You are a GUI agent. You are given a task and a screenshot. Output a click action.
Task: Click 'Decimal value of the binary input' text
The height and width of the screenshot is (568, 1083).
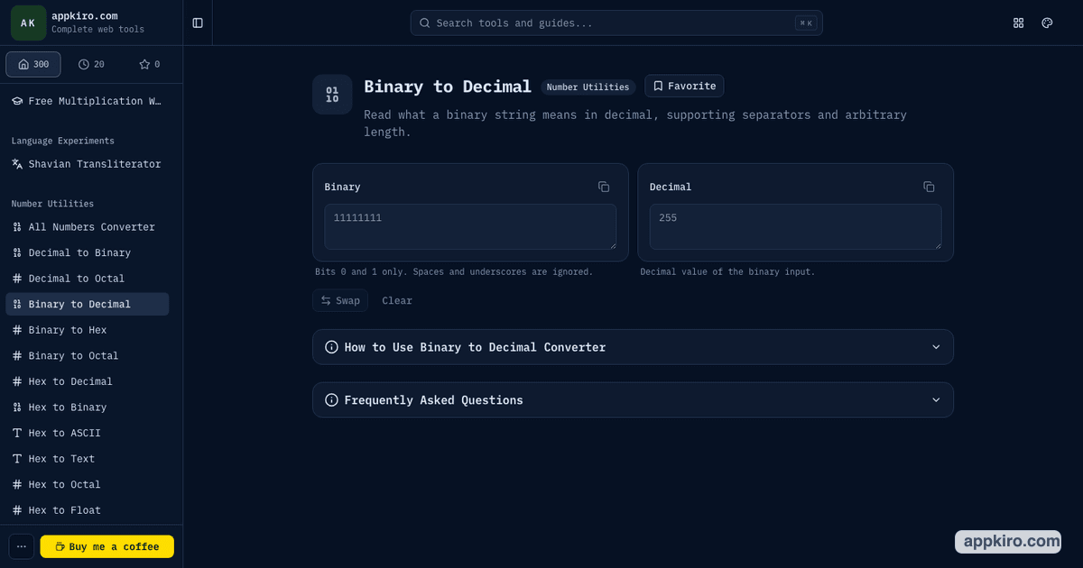tap(727, 271)
